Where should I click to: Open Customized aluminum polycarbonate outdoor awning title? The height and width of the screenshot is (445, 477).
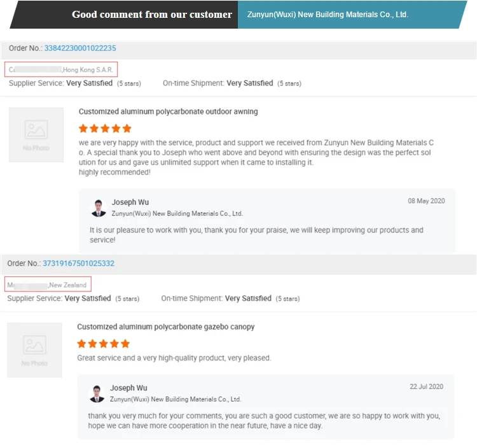point(169,111)
